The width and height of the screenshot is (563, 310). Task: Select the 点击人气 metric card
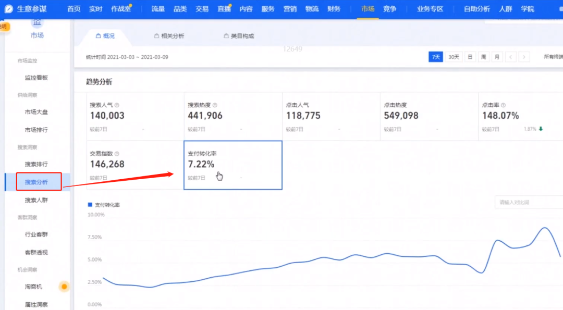[x=331, y=117]
